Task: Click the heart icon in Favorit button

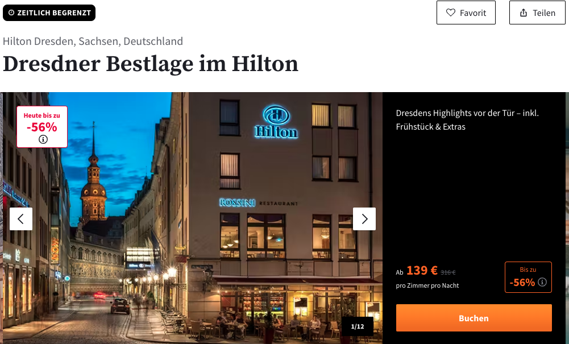Action: tap(450, 13)
